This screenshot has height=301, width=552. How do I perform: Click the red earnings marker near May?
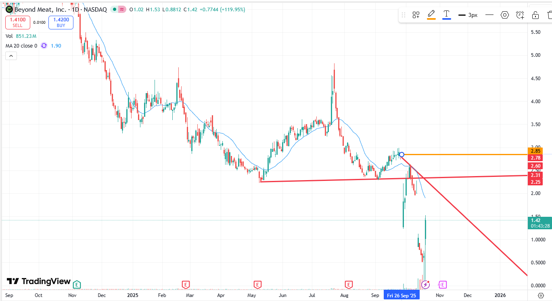(257, 285)
